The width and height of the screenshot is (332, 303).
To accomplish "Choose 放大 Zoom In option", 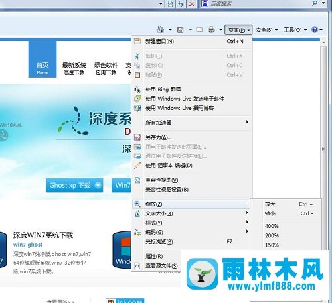I will 286,204.
